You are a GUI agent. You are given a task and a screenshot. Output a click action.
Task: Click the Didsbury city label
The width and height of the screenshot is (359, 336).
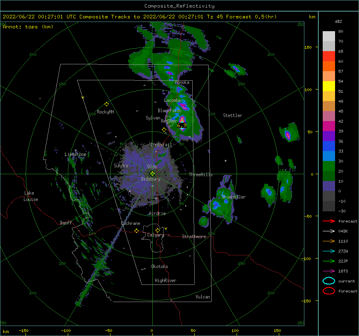[x=150, y=179]
